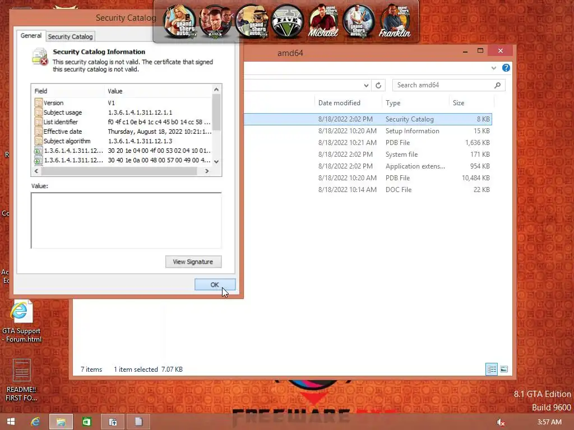Click the taskbar clock 3:57 AM
Screen dimensions: 574x430
(x=549, y=422)
